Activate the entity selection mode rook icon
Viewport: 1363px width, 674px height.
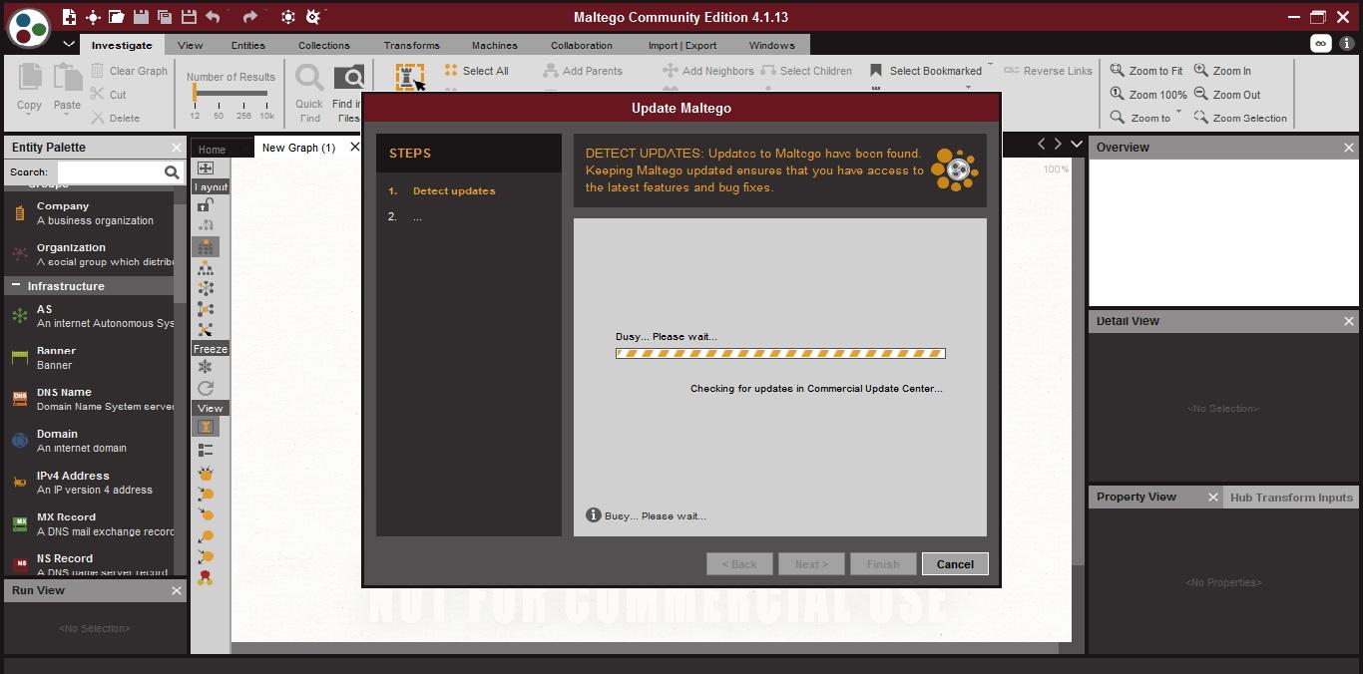(x=410, y=77)
